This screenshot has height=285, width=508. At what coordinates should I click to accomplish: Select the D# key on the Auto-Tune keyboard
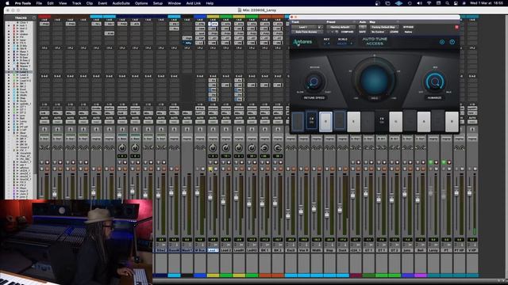[340, 120]
